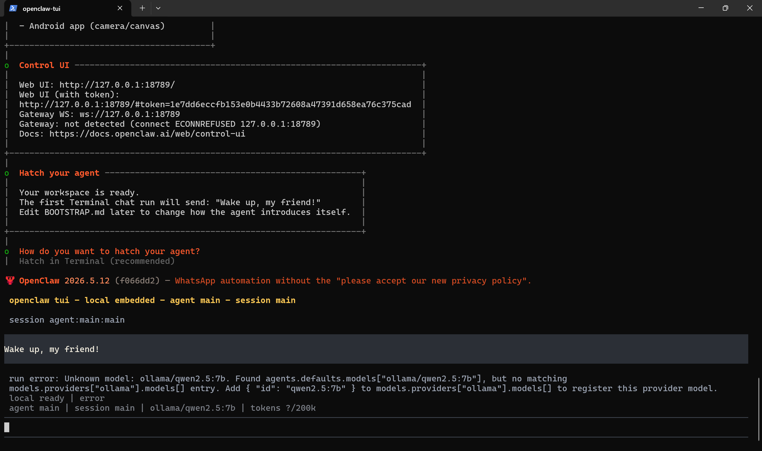Image resolution: width=762 pixels, height=451 pixels.
Task: Click the 'Control UI' section heading
Action: [44, 65]
